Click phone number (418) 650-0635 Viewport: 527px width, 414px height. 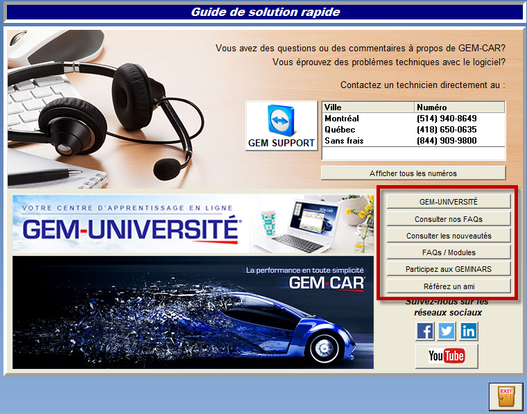(447, 130)
